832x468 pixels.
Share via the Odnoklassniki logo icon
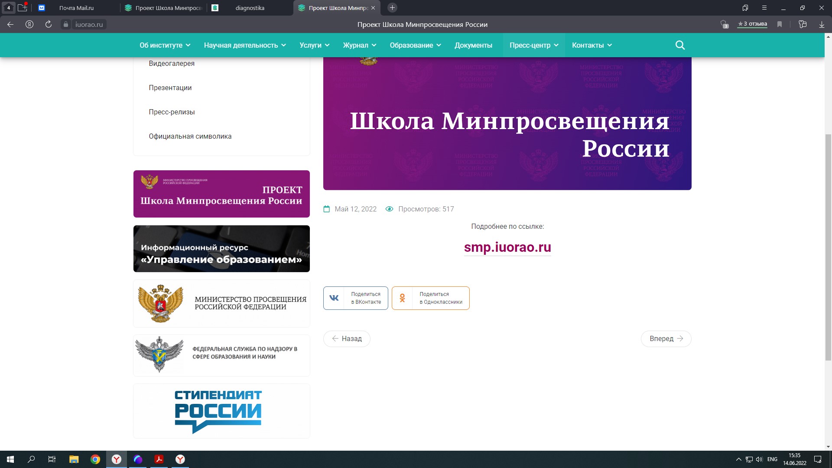coord(402,298)
